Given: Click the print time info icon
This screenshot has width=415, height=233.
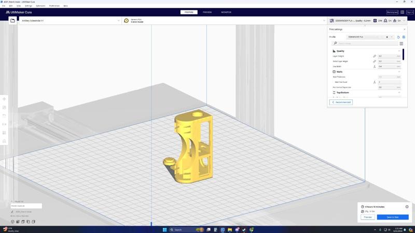Looking at the screenshot, I should click(407, 207).
